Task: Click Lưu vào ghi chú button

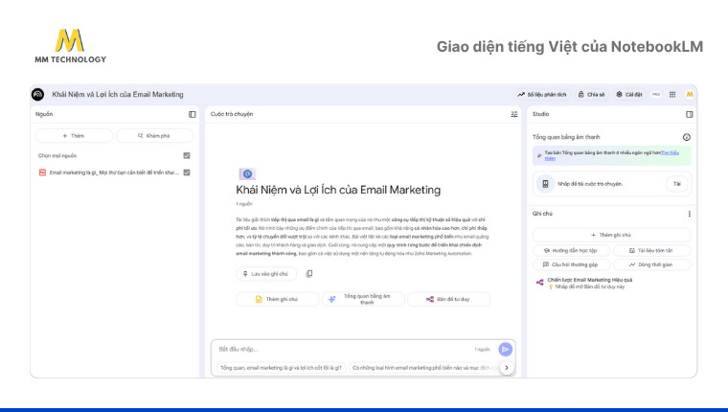Action: tap(266, 274)
